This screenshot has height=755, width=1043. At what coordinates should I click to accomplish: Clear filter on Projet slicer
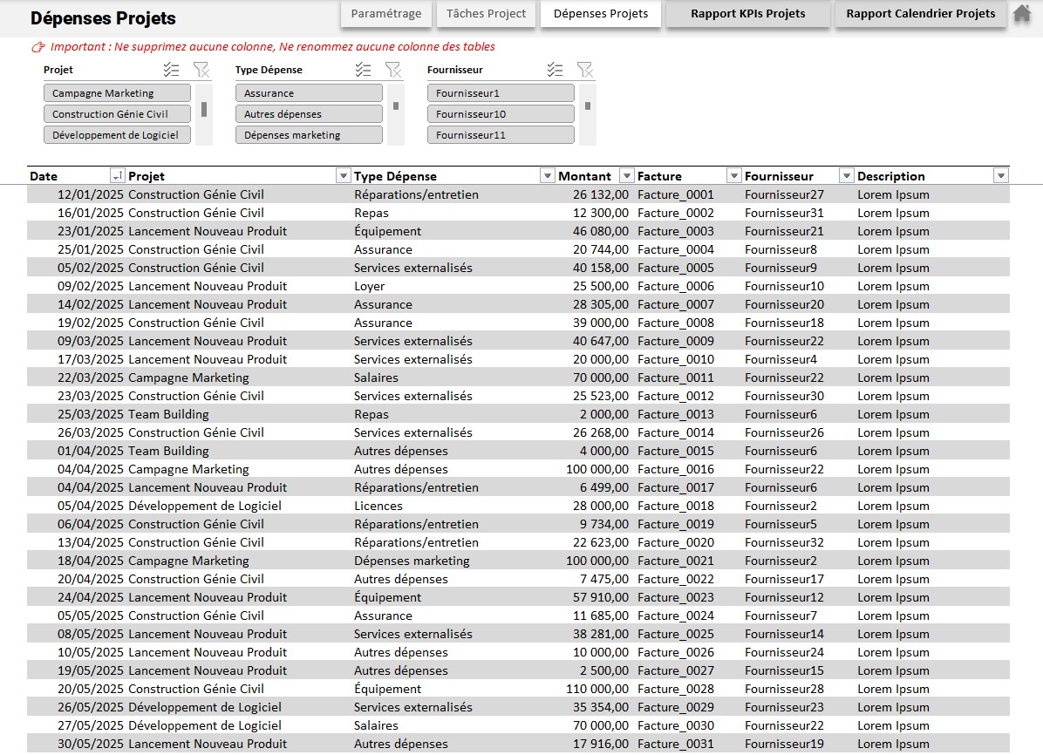pyautogui.click(x=201, y=70)
